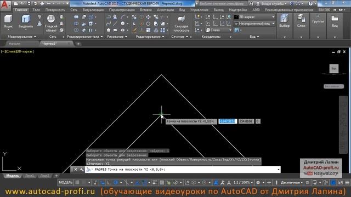This screenshot has width=351, height=197.
Task: Toggle lineweight display in status bar
Action: pyautogui.click(x=155, y=182)
